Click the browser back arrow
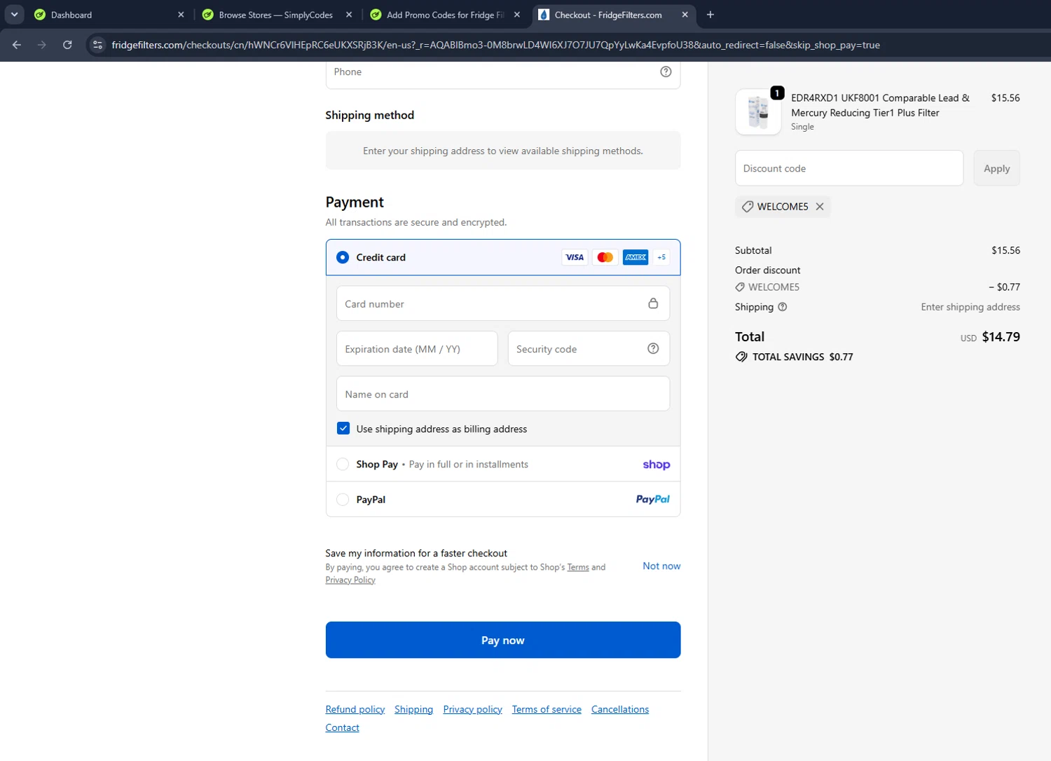This screenshot has width=1051, height=761. click(17, 45)
